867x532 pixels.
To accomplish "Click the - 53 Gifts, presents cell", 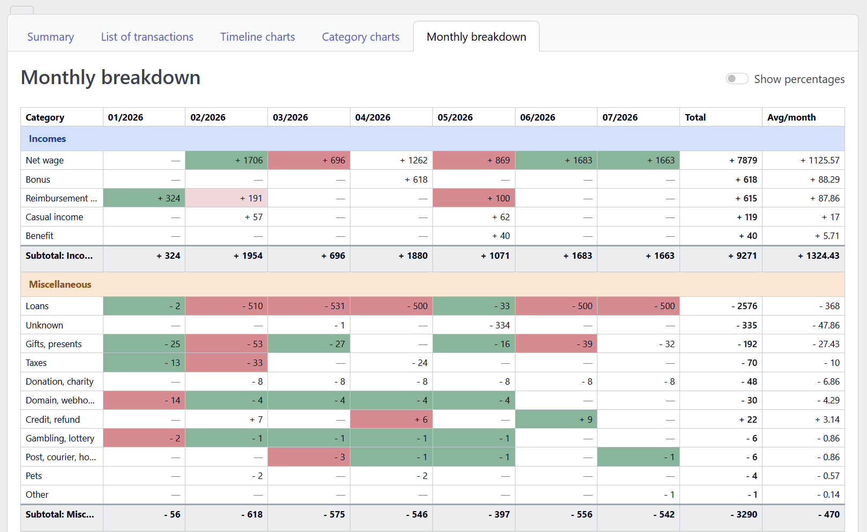I will (226, 344).
